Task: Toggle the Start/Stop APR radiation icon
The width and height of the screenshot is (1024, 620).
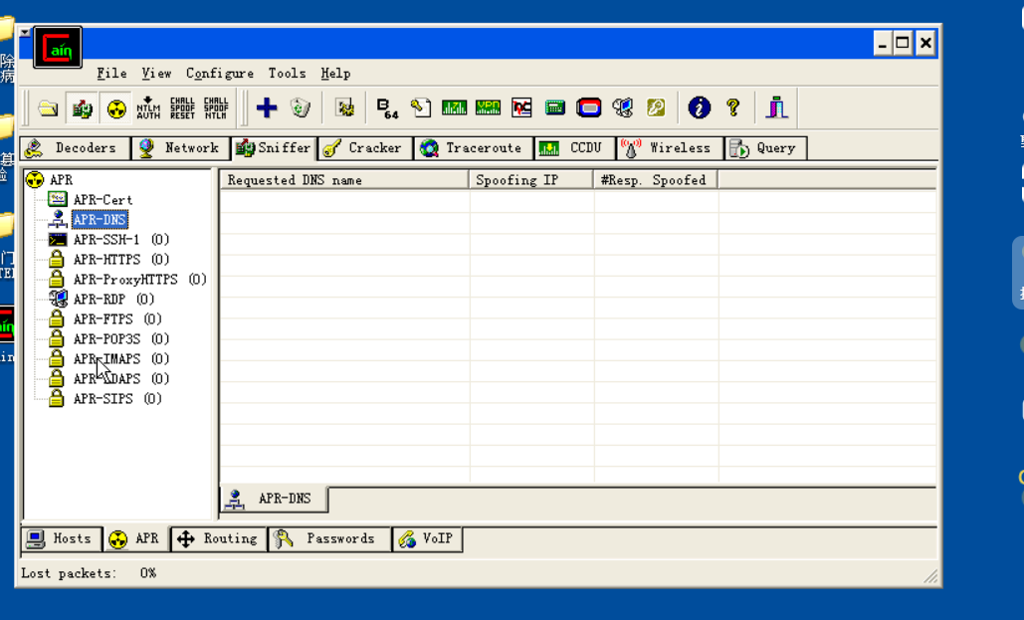Action: point(116,107)
